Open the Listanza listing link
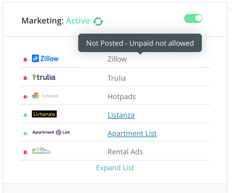Image resolution: width=232 pixels, height=193 pixels. coord(121,115)
